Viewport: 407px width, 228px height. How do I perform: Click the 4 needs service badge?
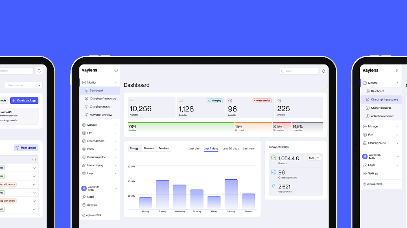(262, 101)
